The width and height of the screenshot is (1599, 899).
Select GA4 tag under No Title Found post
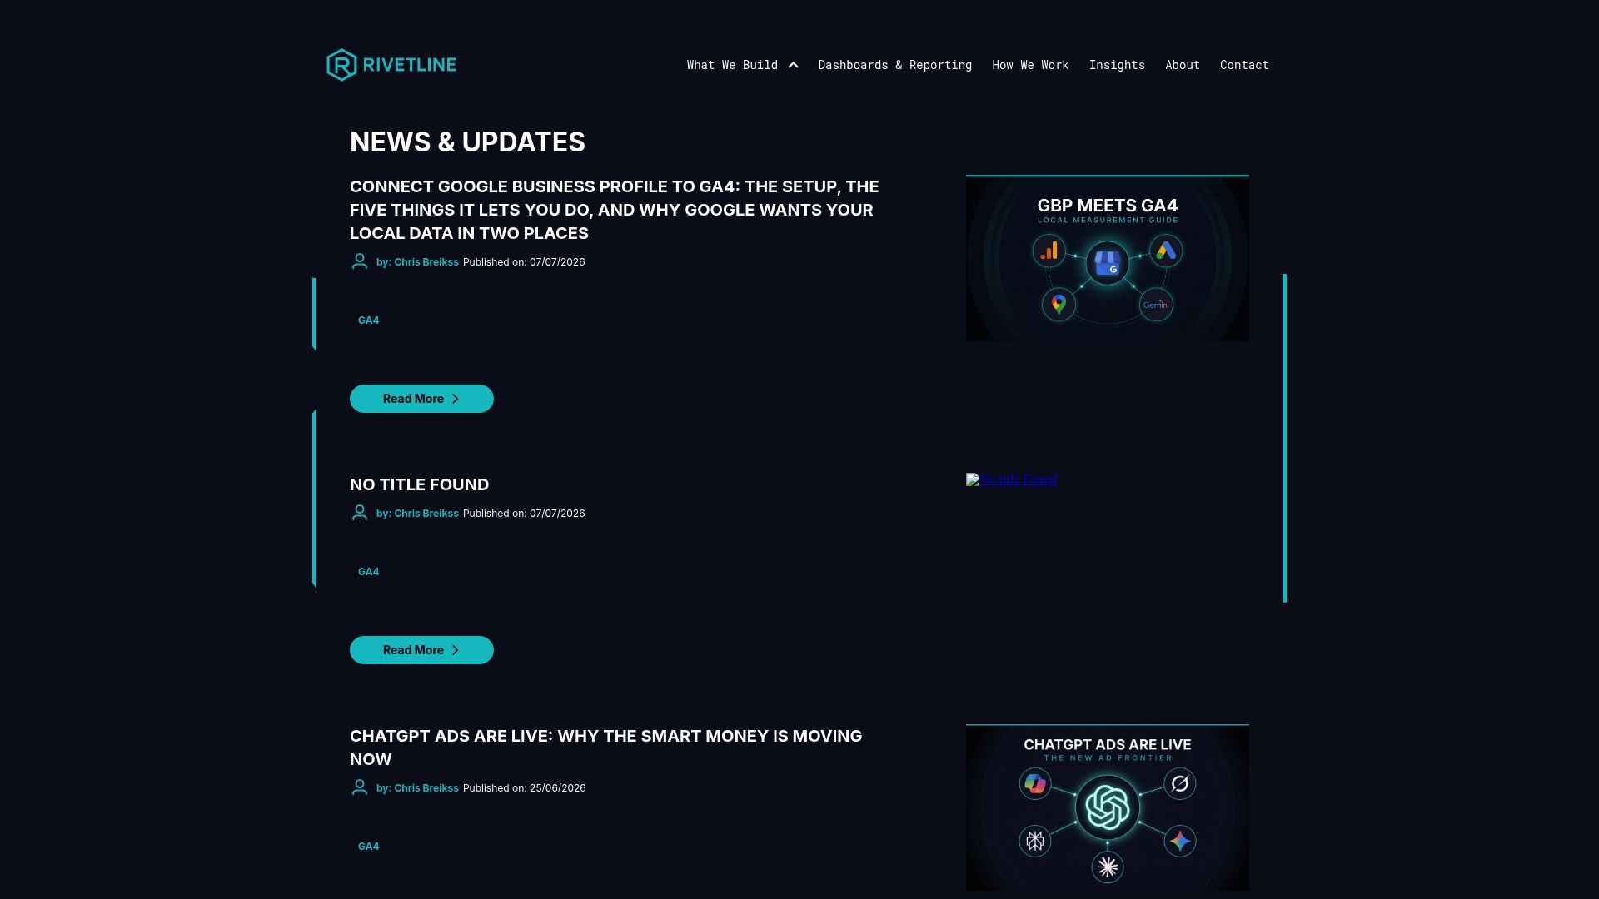368,572
